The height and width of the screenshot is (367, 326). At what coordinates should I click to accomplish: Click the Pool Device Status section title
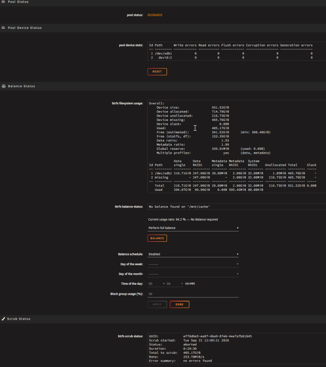pos(25,27)
